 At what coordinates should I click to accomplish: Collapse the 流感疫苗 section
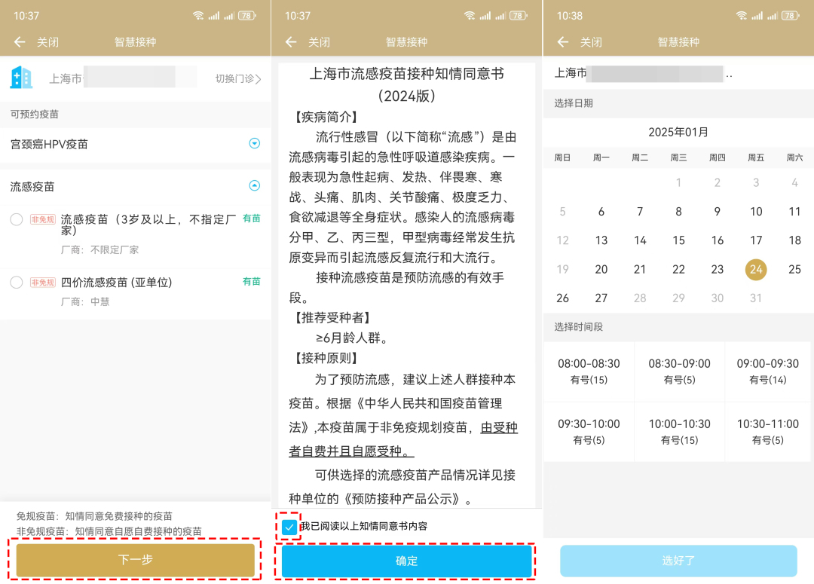254,186
